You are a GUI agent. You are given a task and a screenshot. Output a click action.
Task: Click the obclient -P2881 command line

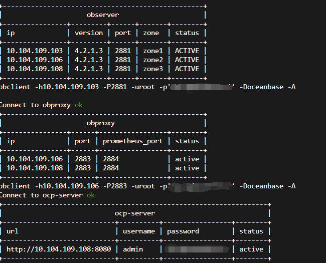point(147,87)
